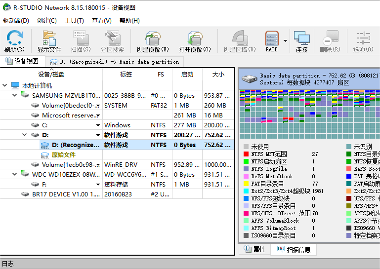The height and width of the screenshot is (269, 380).
Task: Click the NTFS LogFile legend swatch
Action: click(246, 169)
